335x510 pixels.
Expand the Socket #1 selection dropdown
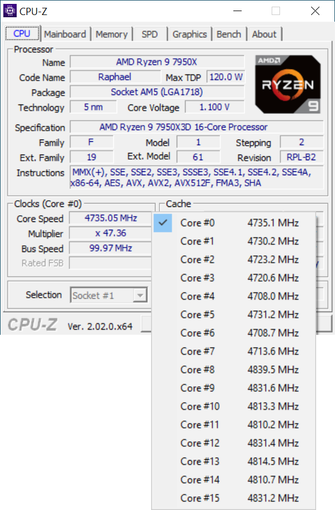click(x=109, y=295)
